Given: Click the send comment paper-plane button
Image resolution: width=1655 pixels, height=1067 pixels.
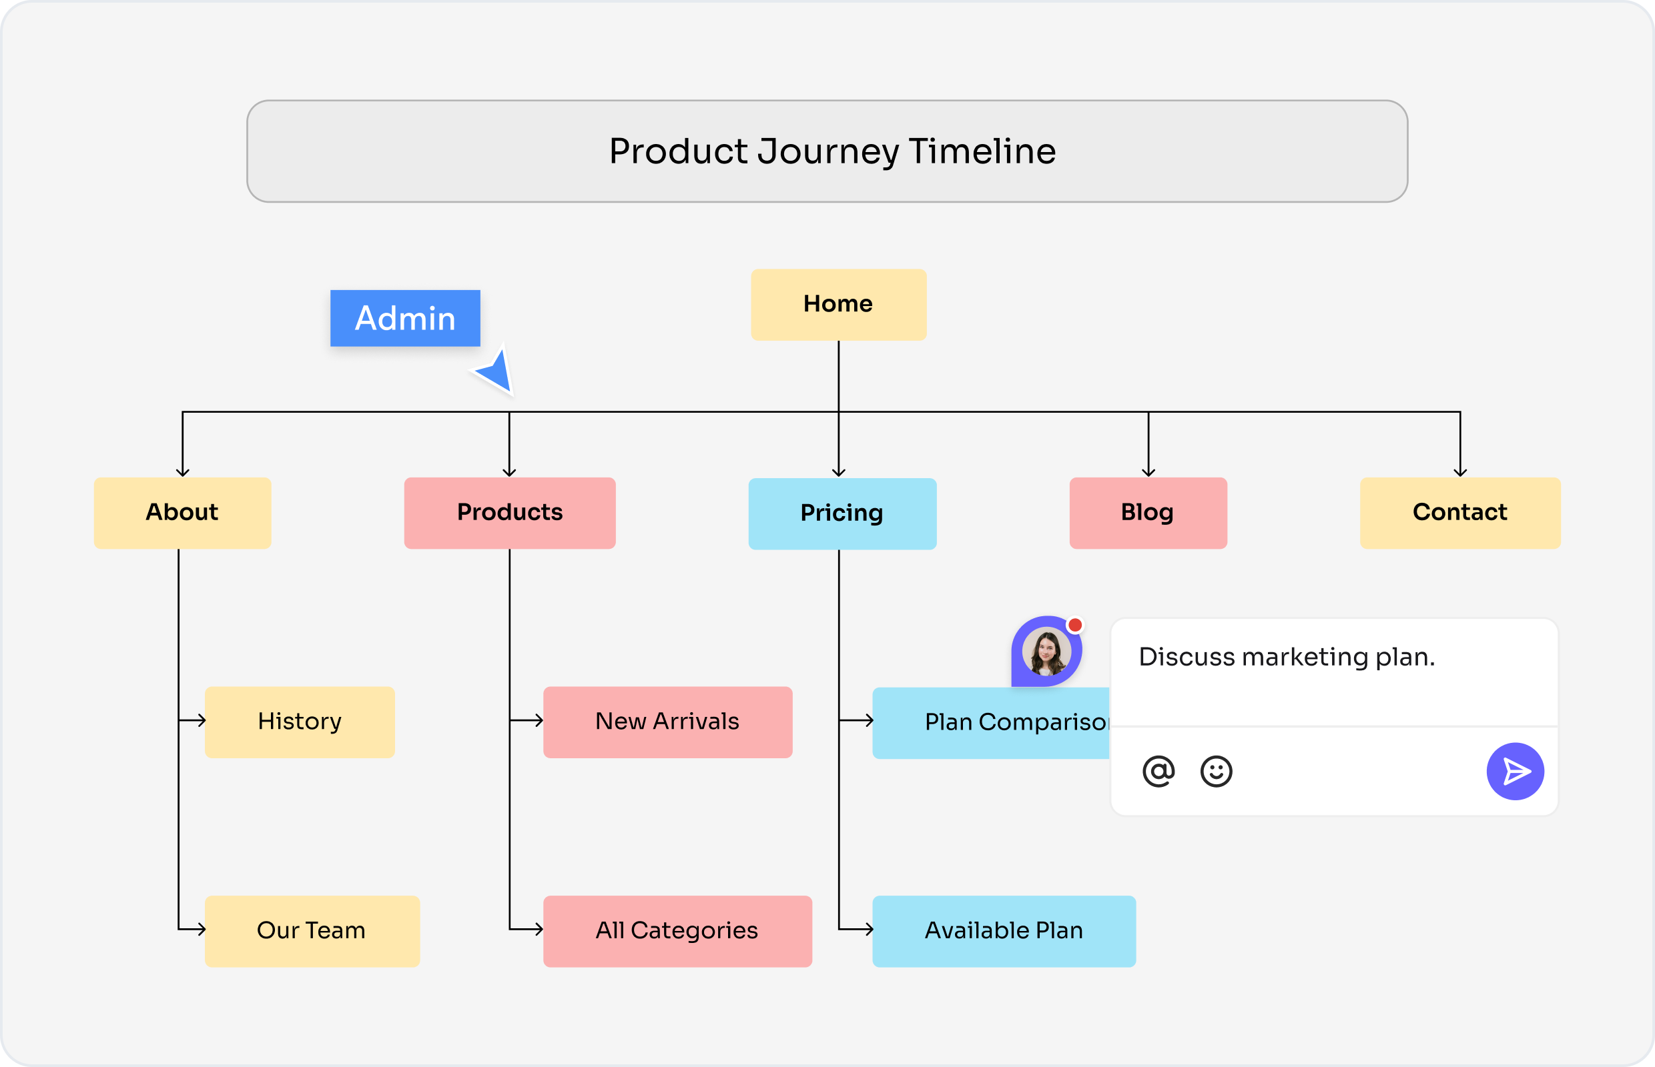Looking at the screenshot, I should (1515, 771).
